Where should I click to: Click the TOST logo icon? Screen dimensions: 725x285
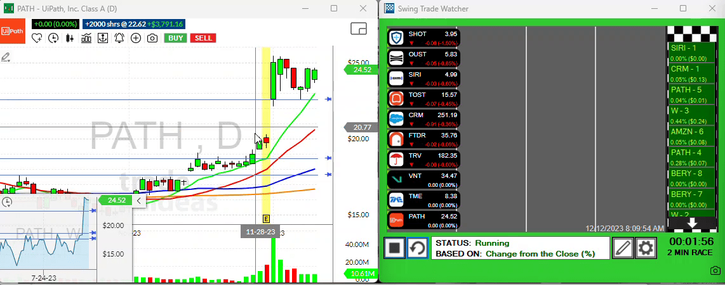click(x=397, y=99)
